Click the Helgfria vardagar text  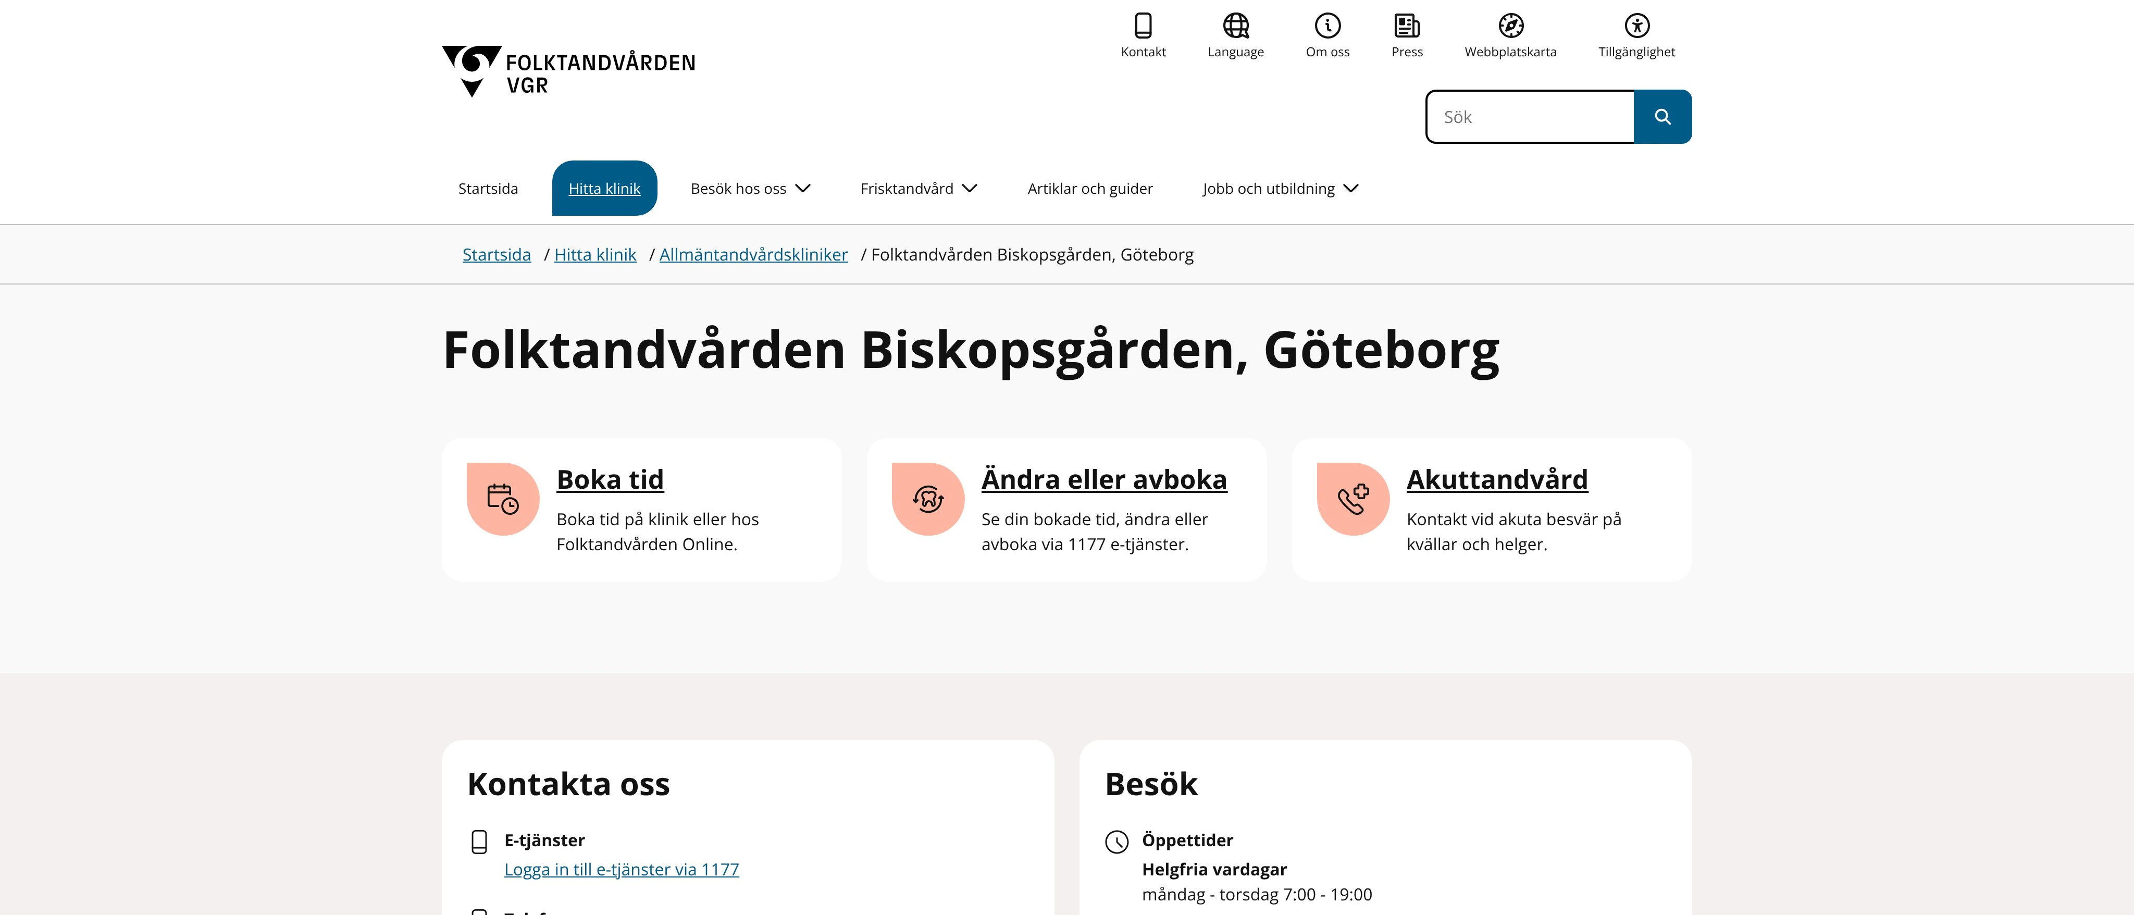coord(1214,870)
